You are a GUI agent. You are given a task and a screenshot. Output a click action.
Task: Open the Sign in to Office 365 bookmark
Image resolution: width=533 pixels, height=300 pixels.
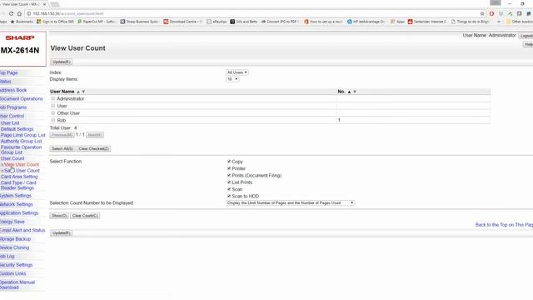click(55, 22)
